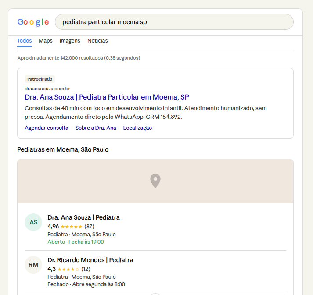This screenshot has height=295, width=313.
Task: Switch to the Maps tab
Action: tap(46, 41)
